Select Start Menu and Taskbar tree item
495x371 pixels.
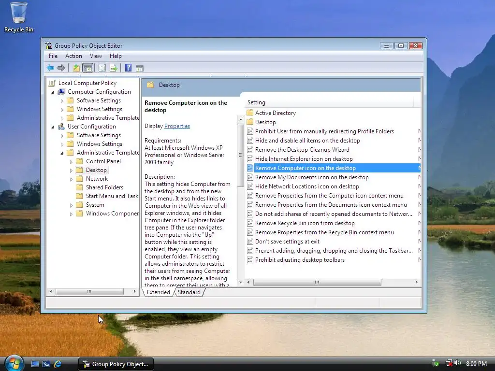point(112,196)
